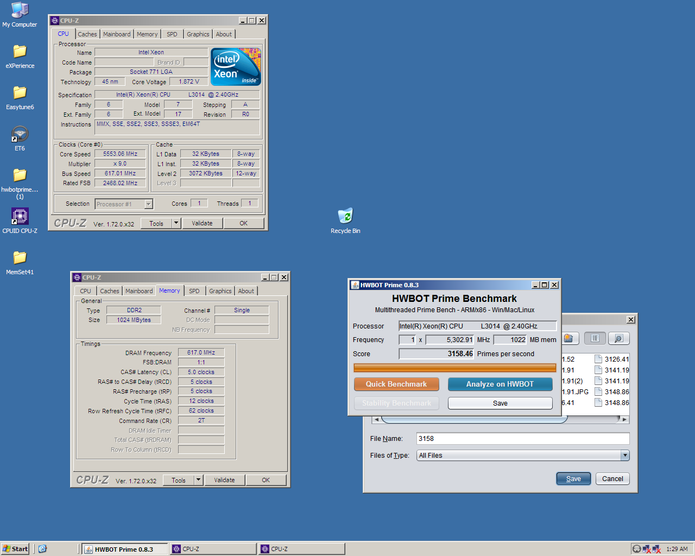Switch save dialog to List view
This screenshot has width=695, height=556.
(x=595, y=338)
